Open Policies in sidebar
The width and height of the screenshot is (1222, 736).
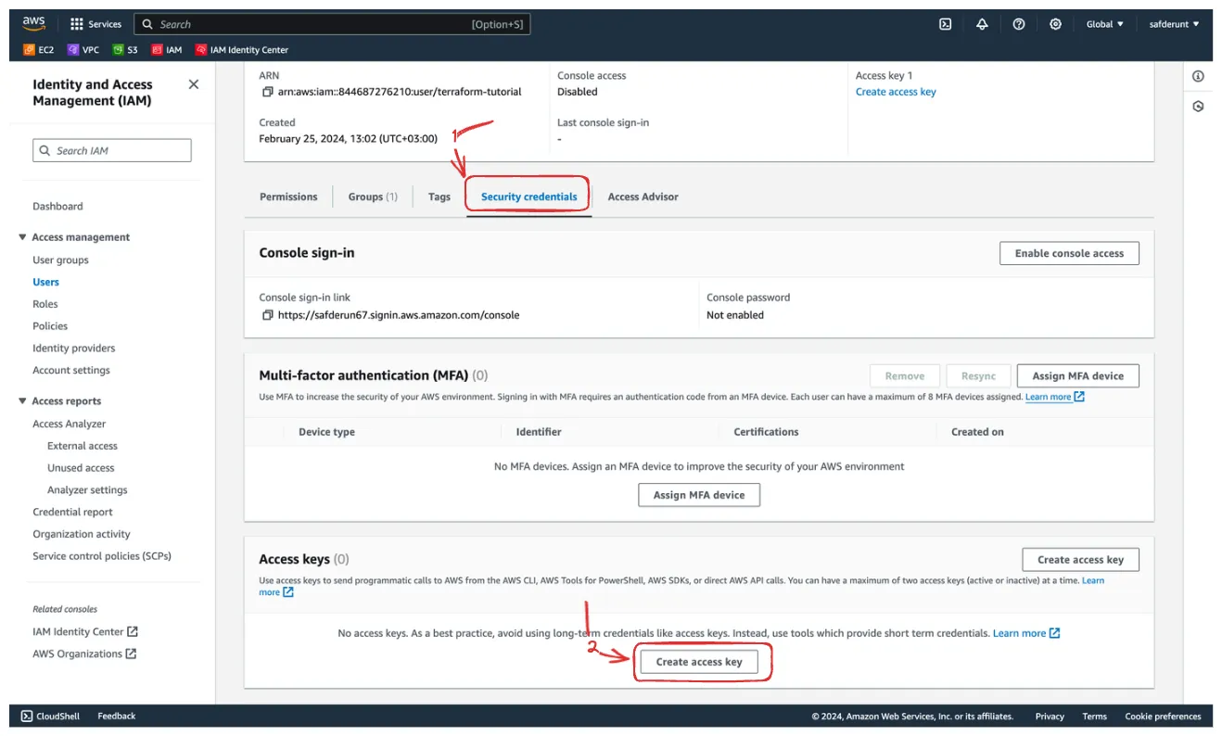(x=50, y=326)
